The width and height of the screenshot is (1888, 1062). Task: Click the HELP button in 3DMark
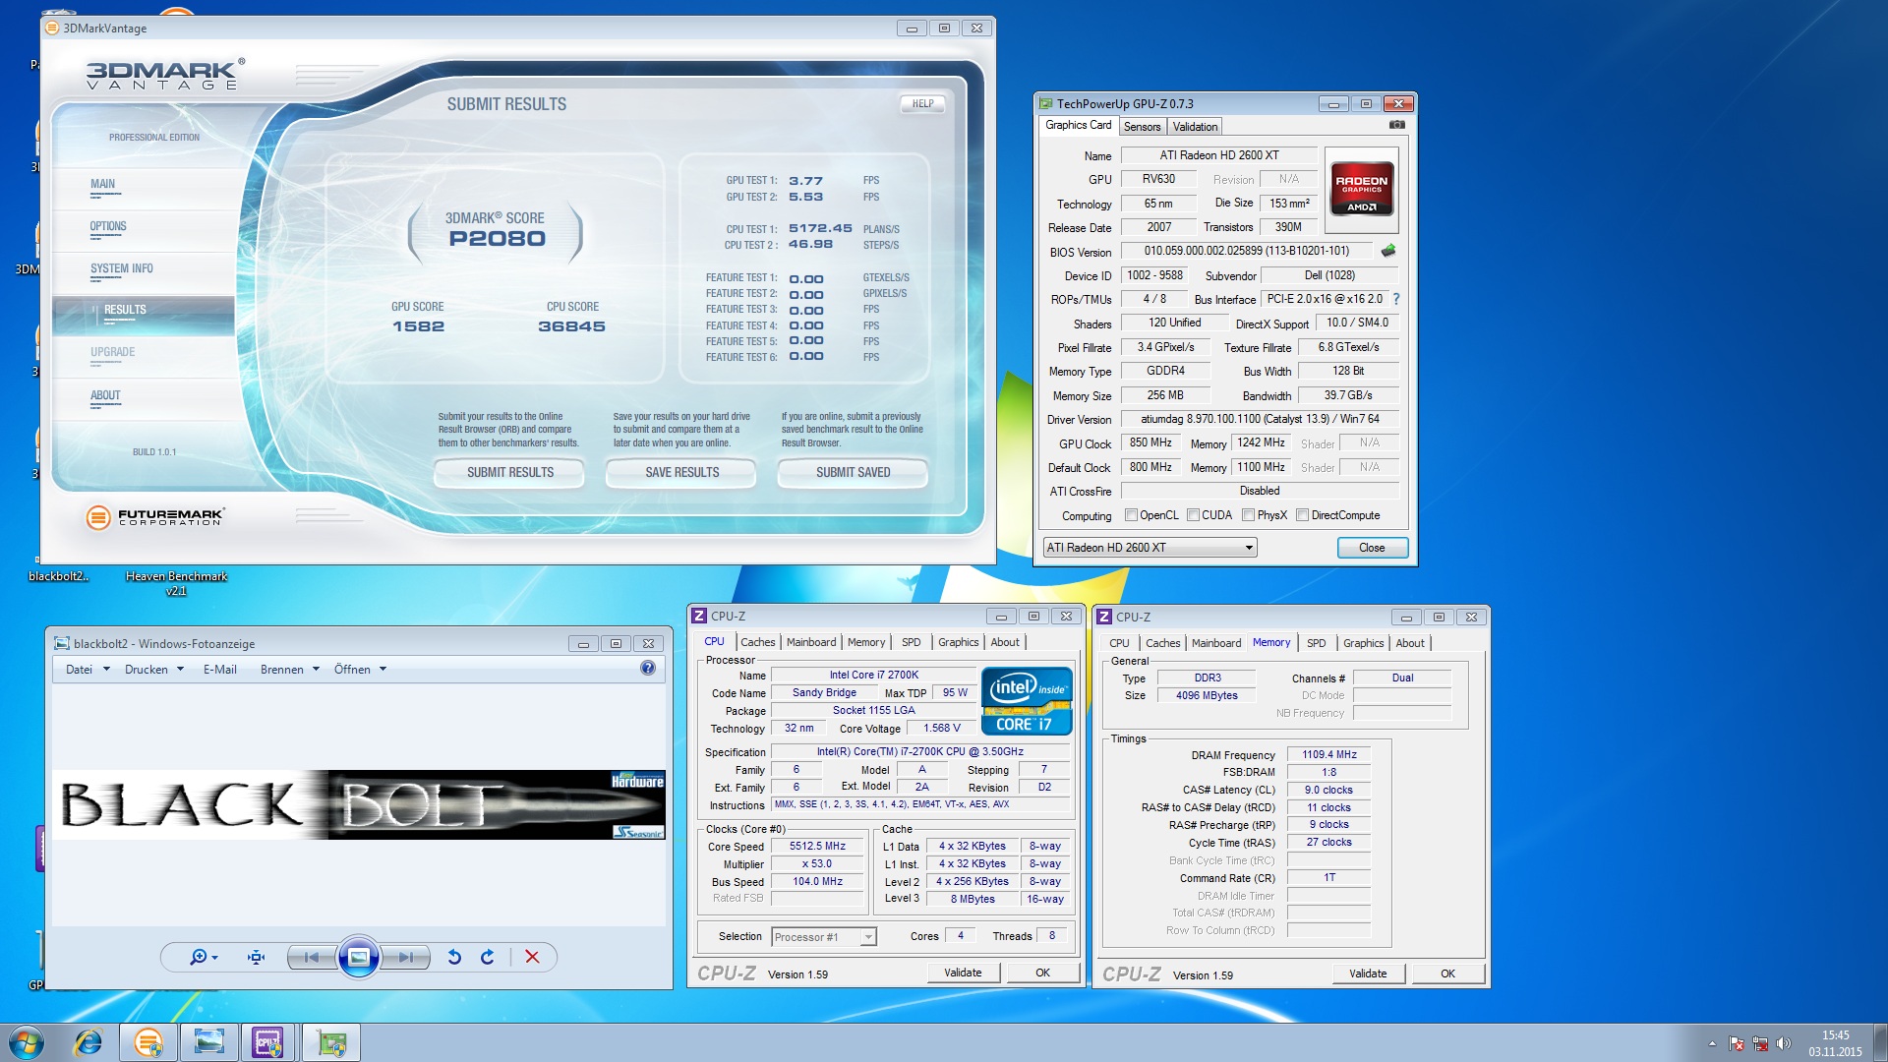pos(922,104)
